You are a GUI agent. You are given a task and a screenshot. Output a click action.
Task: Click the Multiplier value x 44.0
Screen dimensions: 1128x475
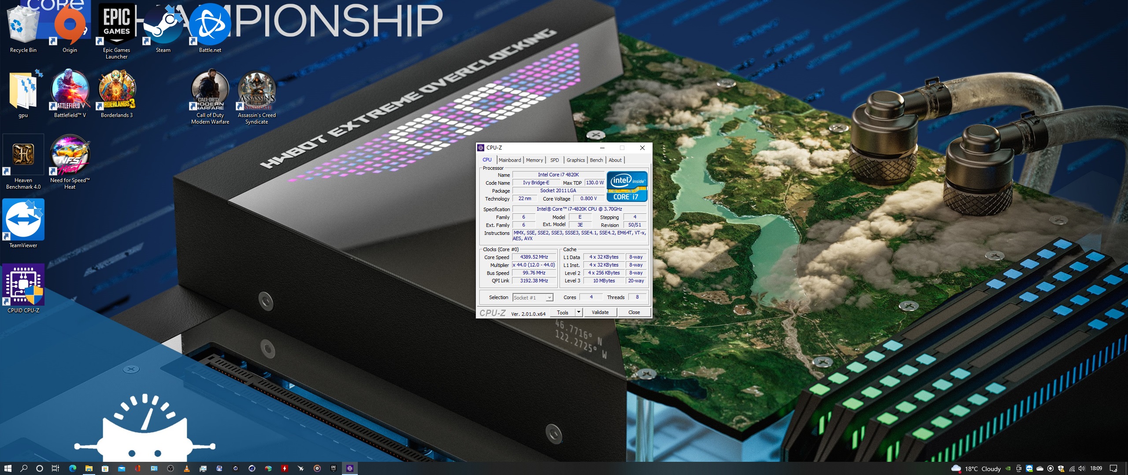pyautogui.click(x=534, y=265)
